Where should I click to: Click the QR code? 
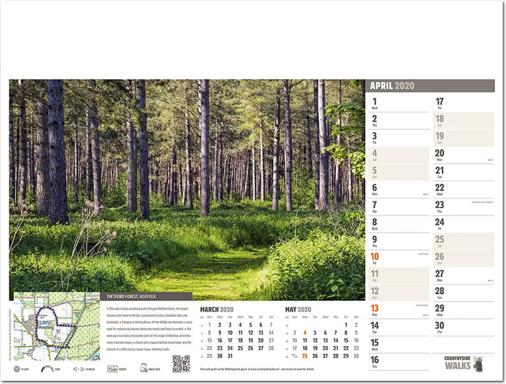click(181, 364)
